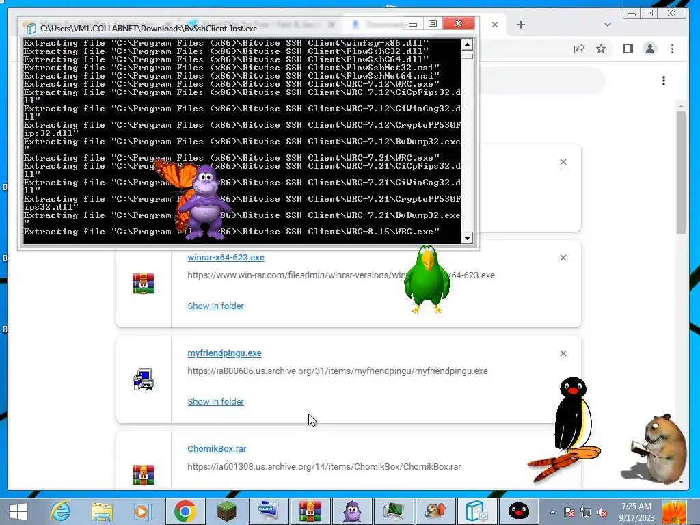Open ChomikBox.rar download link

(217, 448)
